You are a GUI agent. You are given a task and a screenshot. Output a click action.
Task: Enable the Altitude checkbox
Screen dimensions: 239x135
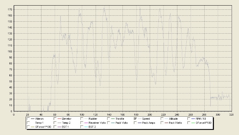coord(162,119)
